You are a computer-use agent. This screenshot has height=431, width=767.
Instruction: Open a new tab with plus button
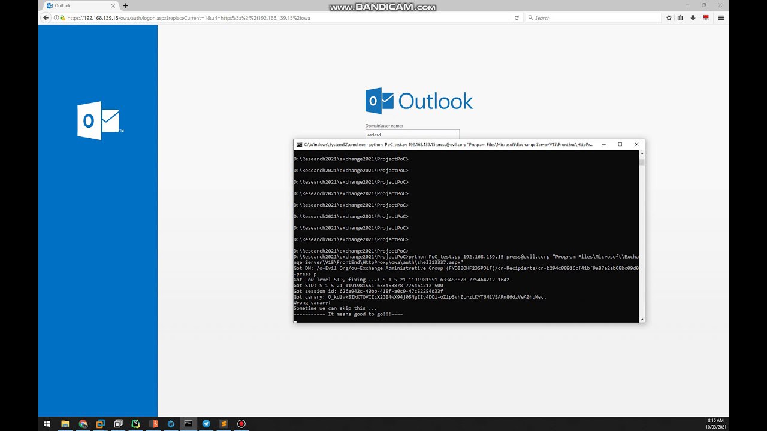(x=125, y=5)
